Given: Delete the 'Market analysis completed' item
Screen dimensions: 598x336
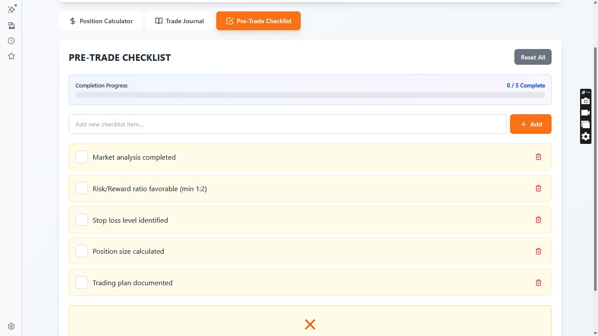Looking at the screenshot, I should (x=538, y=157).
